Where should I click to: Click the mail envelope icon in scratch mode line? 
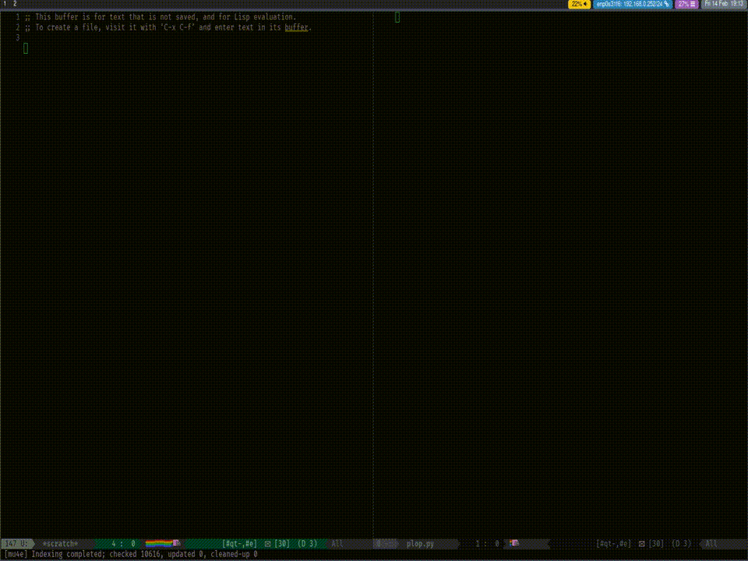(267, 544)
